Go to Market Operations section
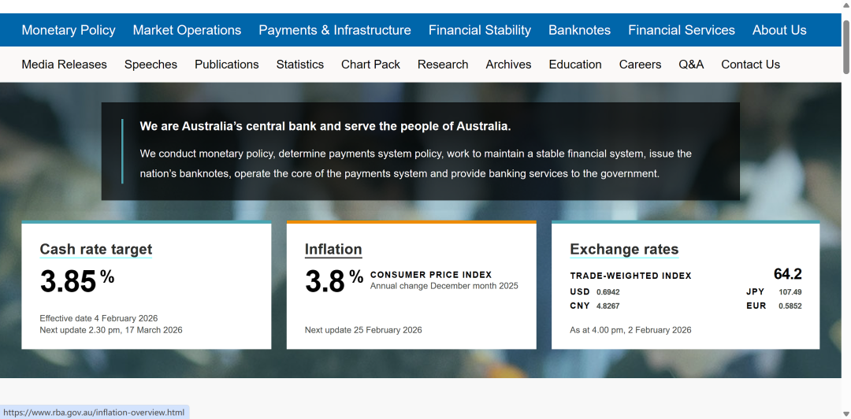The image size is (851, 419). pos(187,30)
